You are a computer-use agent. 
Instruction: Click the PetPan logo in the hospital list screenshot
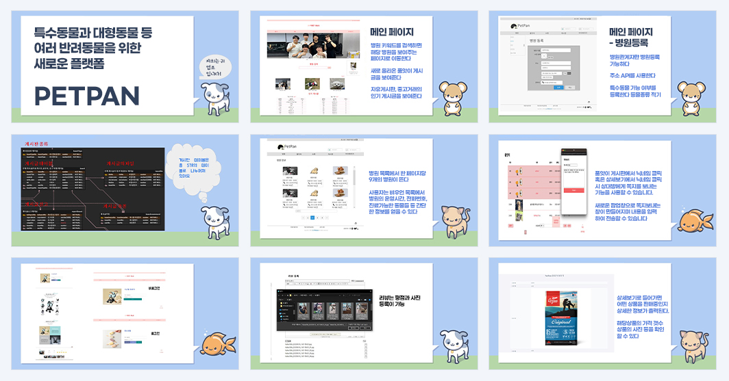287,147
